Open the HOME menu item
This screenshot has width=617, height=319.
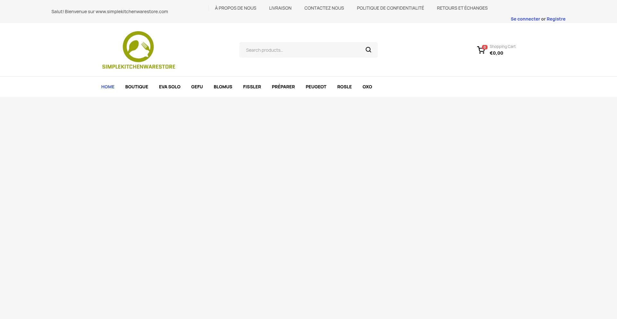tap(108, 87)
